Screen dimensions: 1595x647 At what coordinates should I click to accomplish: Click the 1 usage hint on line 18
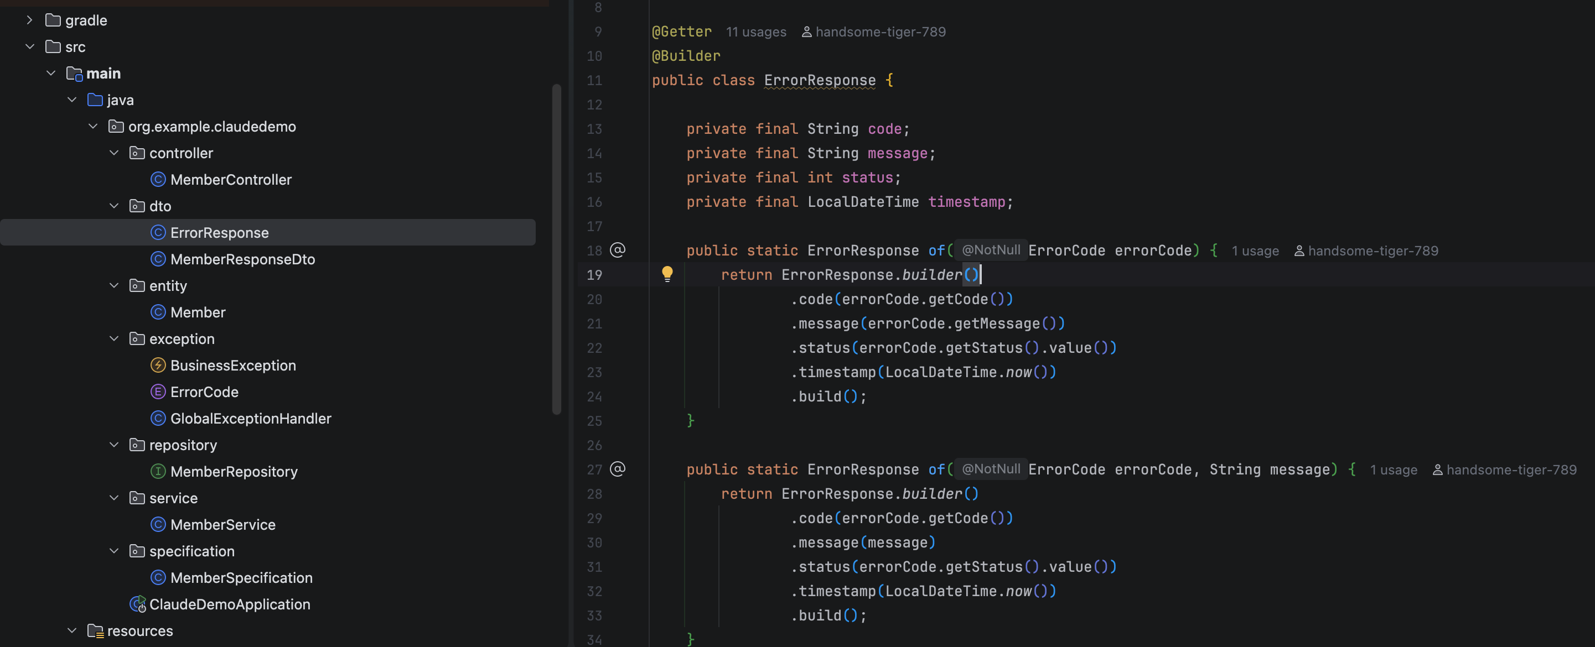tap(1255, 251)
